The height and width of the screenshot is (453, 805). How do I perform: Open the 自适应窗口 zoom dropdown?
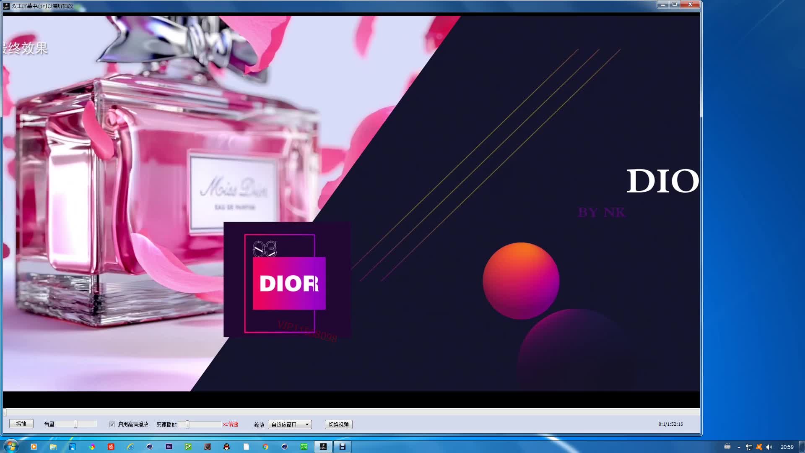[289, 424]
